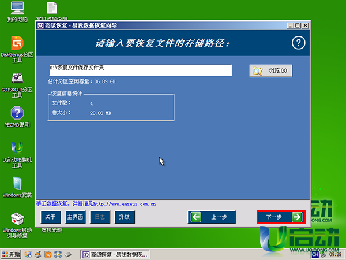
Task: Click the recovery storage path input field
Action: point(140,70)
